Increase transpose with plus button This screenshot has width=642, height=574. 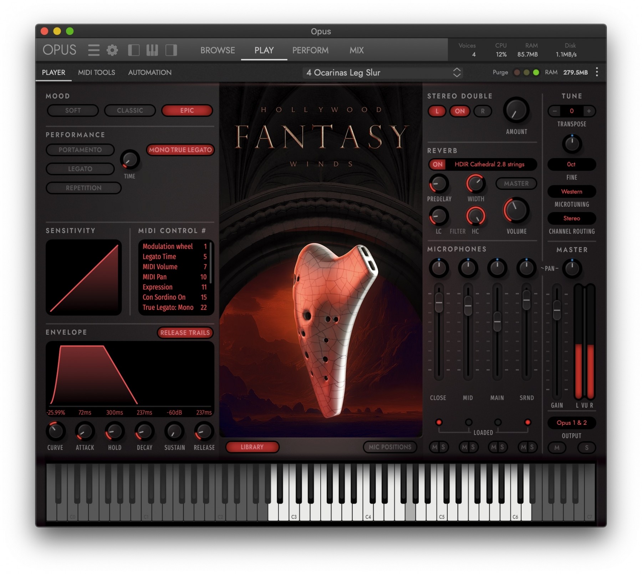coord(589,111)
